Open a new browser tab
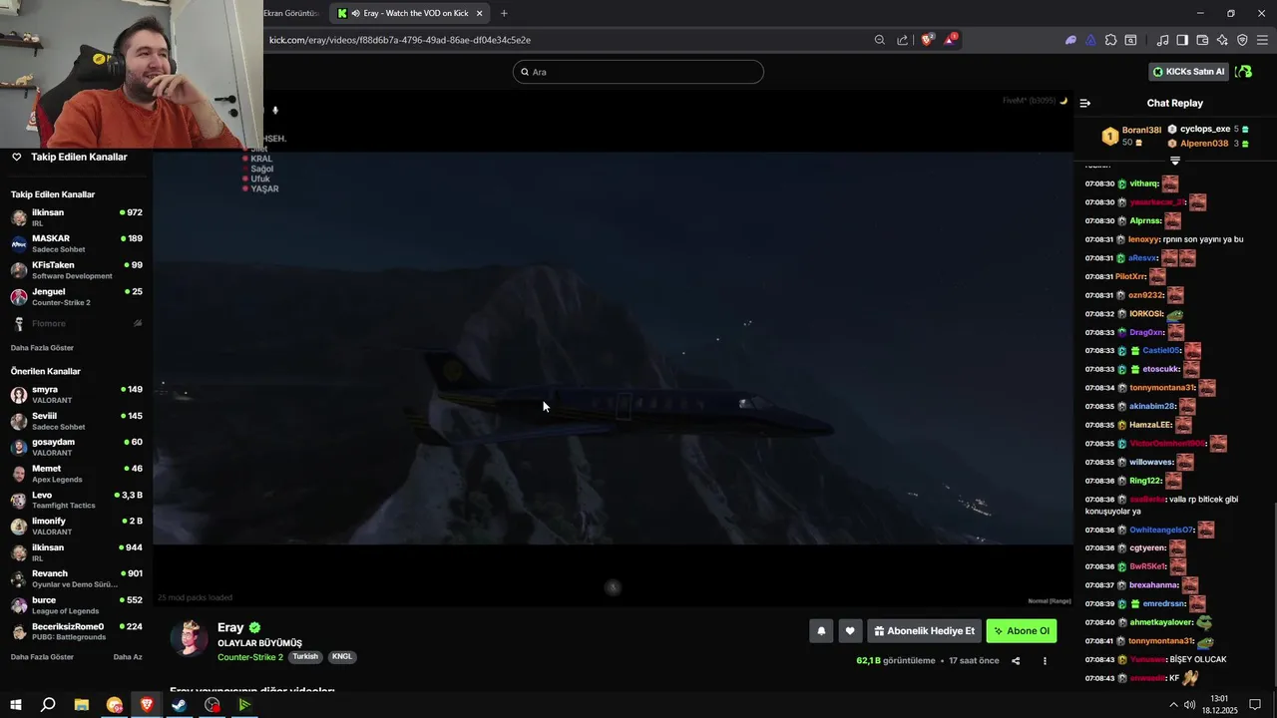1277x718 pixels. pos(504,13)
